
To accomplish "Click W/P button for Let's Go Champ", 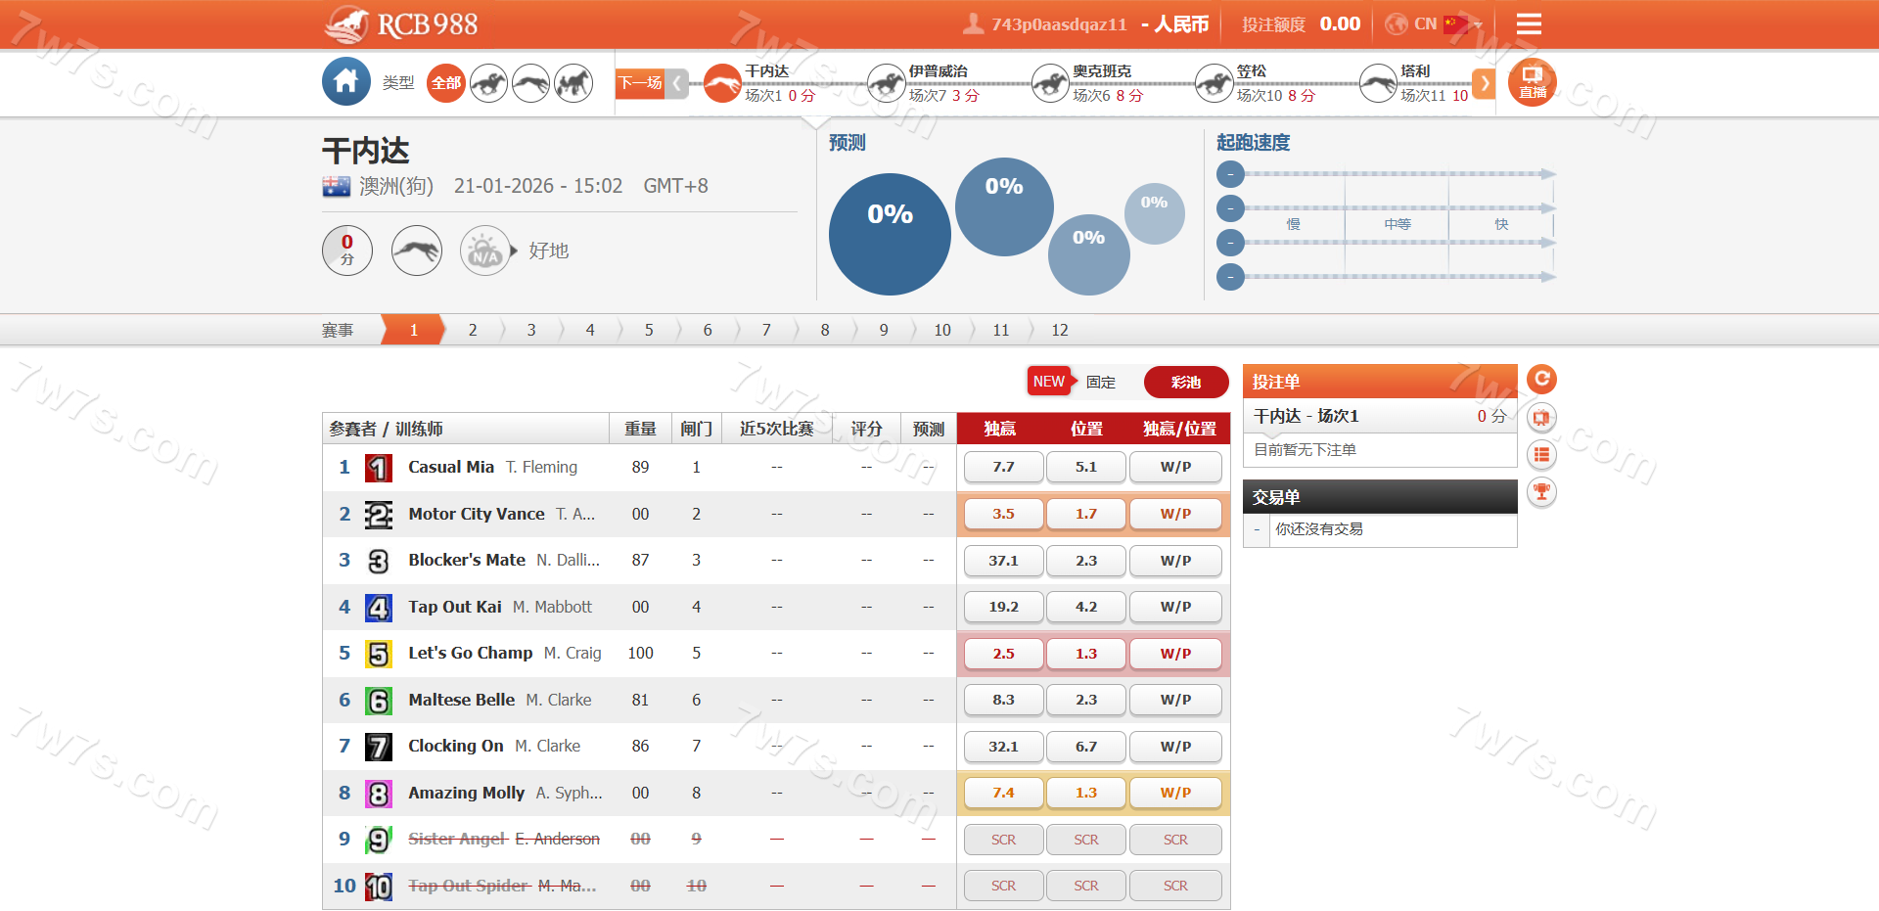I will pos(1175,654).
